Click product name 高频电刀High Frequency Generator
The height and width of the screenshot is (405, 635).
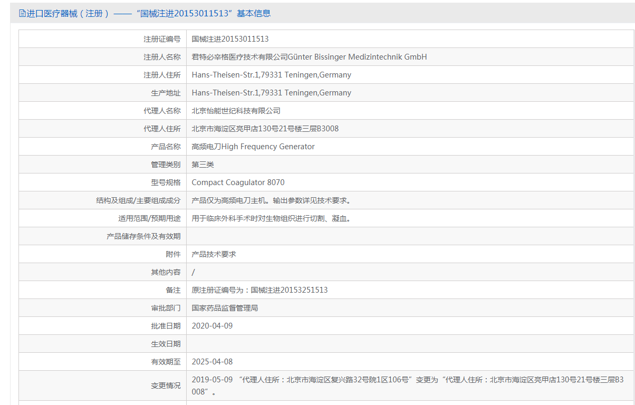click(253, 147)
